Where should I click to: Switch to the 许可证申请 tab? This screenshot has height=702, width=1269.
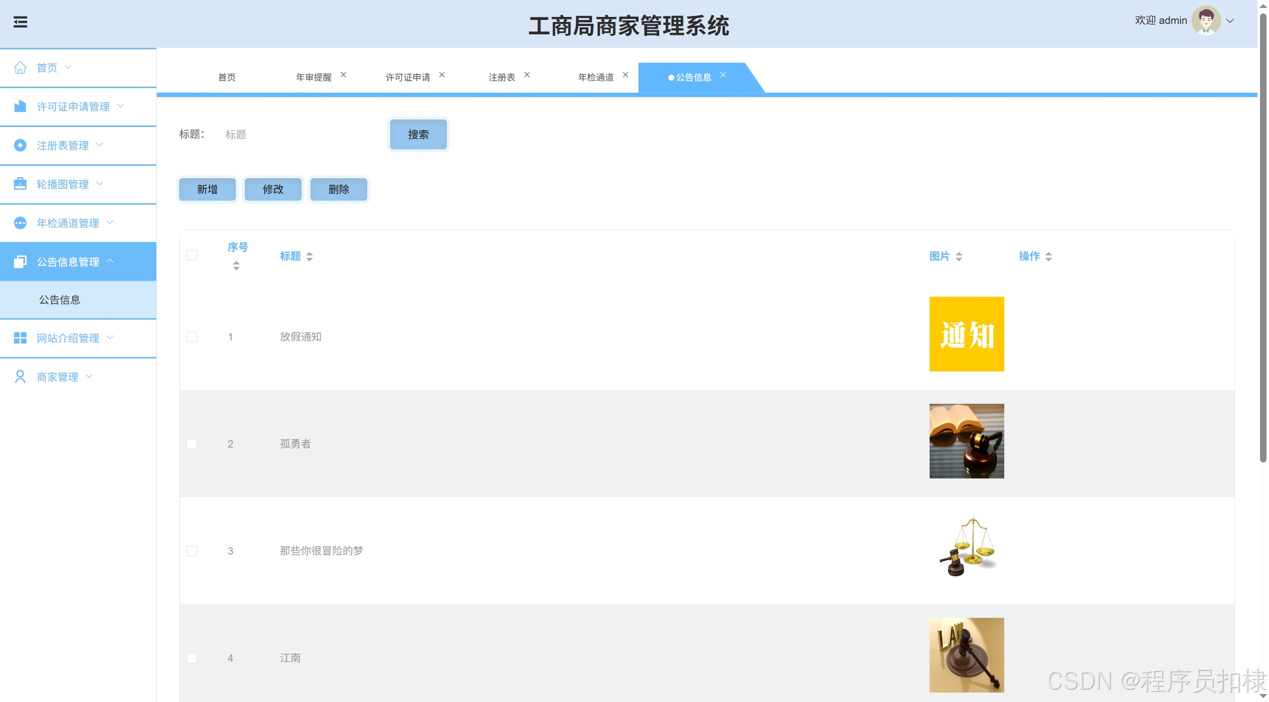tap(408, 77)
